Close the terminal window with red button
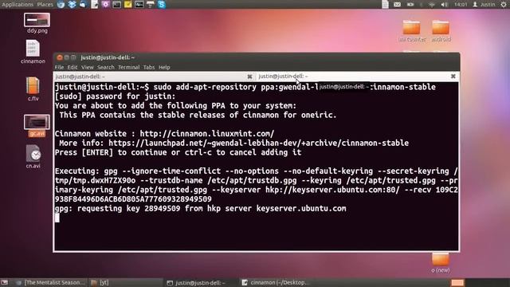Image resolution: width=510 pixels, height=287 pixels. click(60, 57)
